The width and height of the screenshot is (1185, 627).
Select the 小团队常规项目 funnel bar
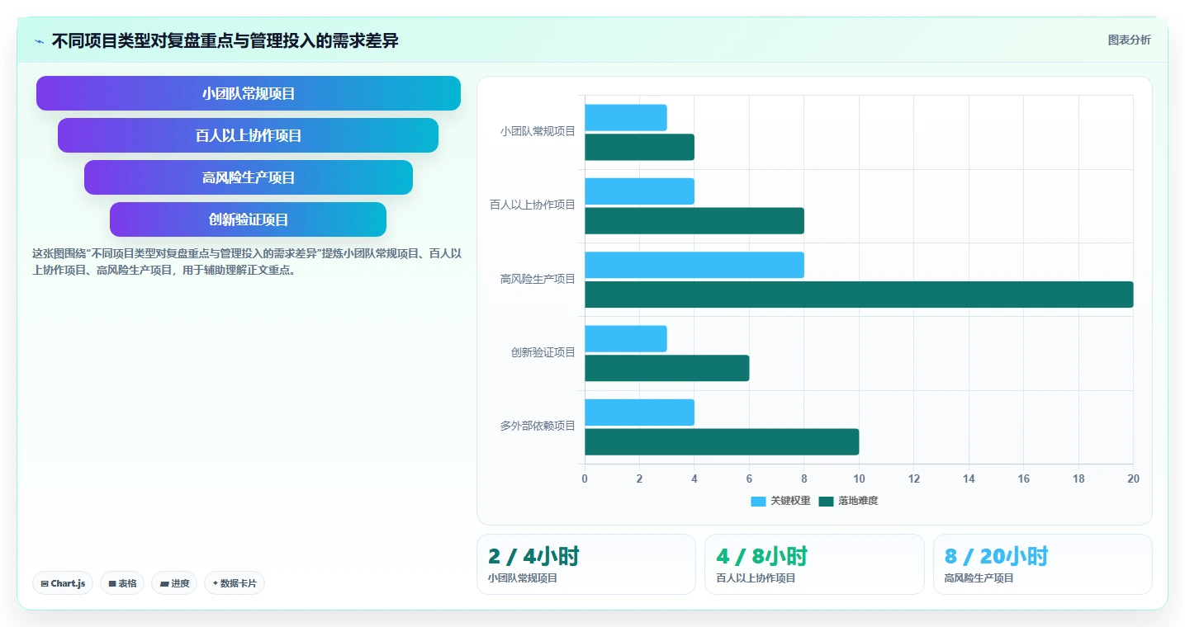click(x=249, y=93)
